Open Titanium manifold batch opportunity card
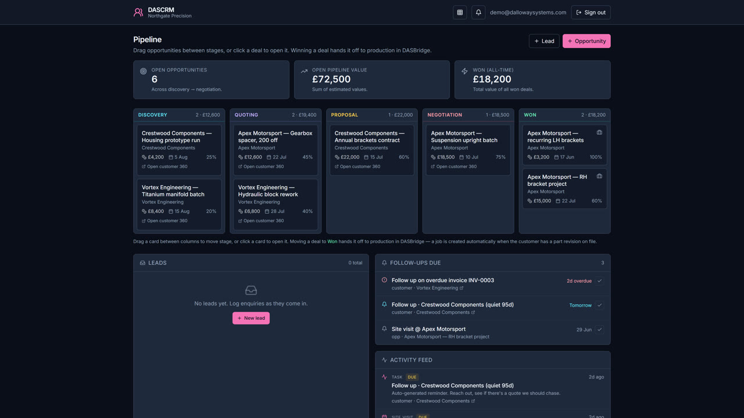 click(179, 204)
